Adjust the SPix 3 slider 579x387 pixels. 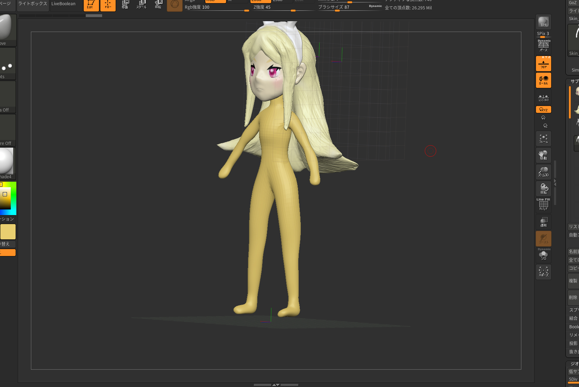544,34
